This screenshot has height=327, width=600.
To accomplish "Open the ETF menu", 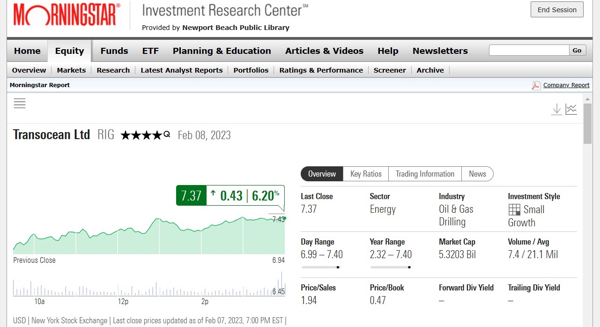I will (150, 51).
